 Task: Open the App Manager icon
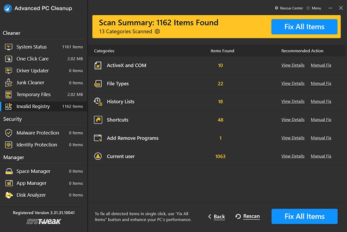[x=9, y=183]
